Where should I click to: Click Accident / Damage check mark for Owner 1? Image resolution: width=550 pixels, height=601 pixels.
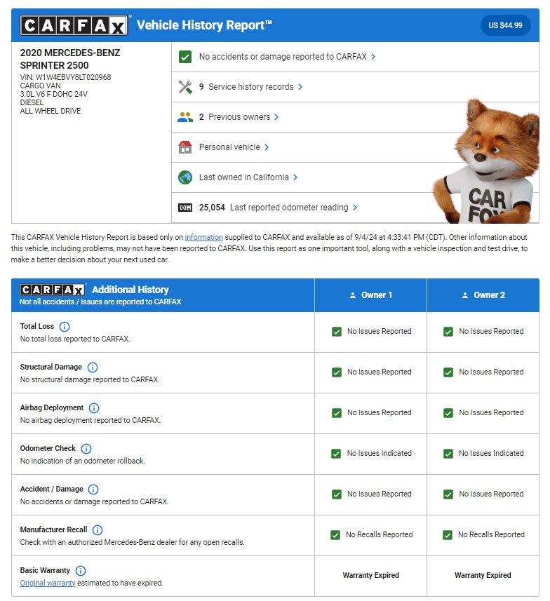coord(337,494)
